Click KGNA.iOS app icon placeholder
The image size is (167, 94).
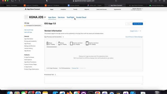coord(26,17)
